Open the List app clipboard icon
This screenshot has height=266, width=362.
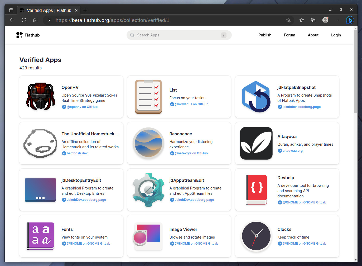pos(148,97)
